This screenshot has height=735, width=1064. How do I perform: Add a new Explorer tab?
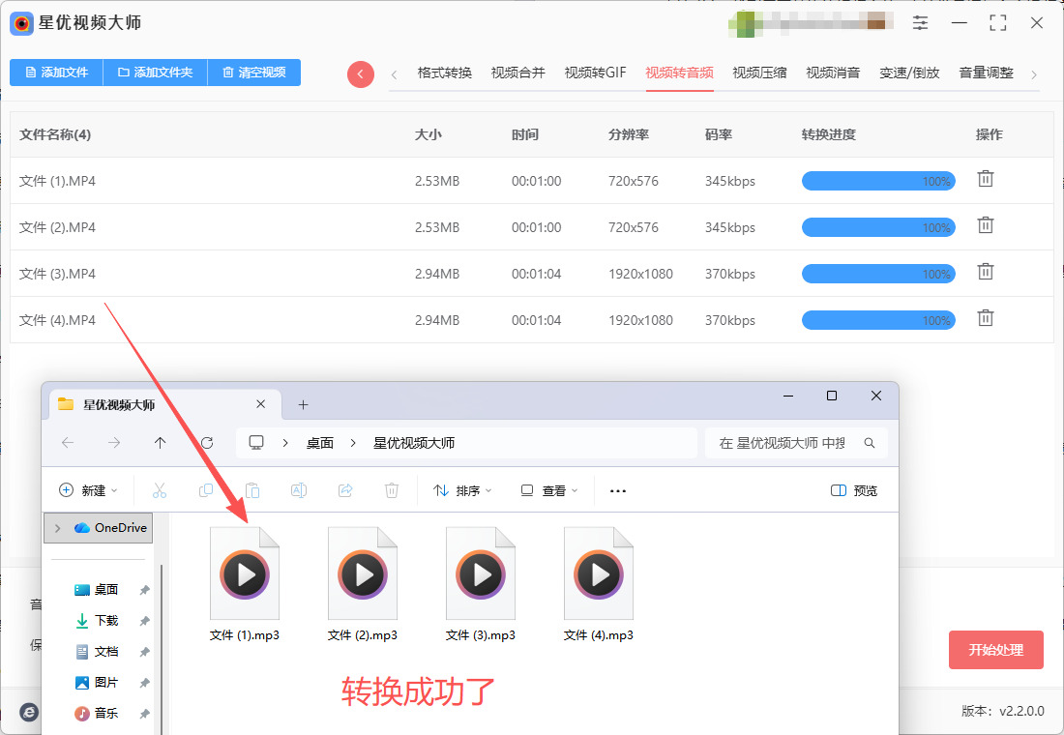(x=304, y=404)
